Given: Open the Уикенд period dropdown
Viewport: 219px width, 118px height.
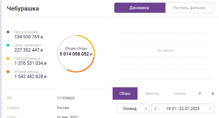Looking at the screenshot, I should click(x=133, y=108).
